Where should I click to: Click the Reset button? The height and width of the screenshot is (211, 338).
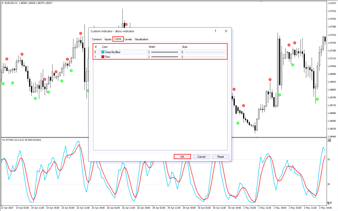pyautogui.click(x=220, y=157)
